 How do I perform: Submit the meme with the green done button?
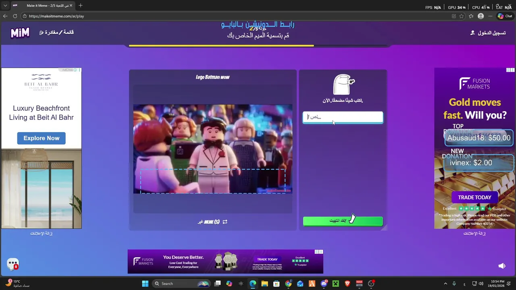point(343,221)
